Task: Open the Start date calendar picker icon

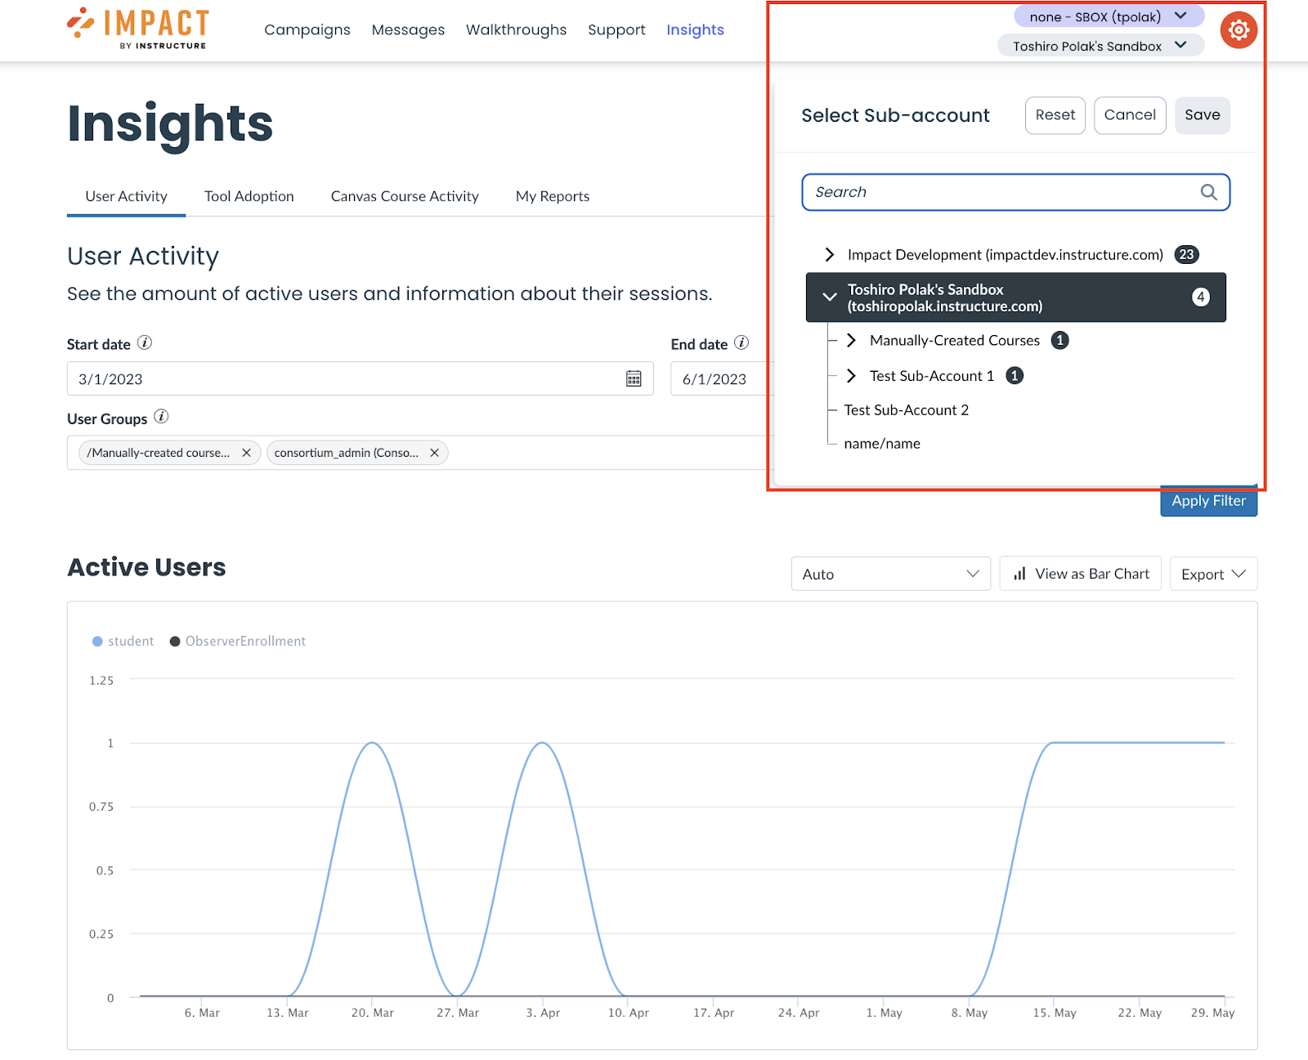Action: pyautogui.click(x=634, y=378)
